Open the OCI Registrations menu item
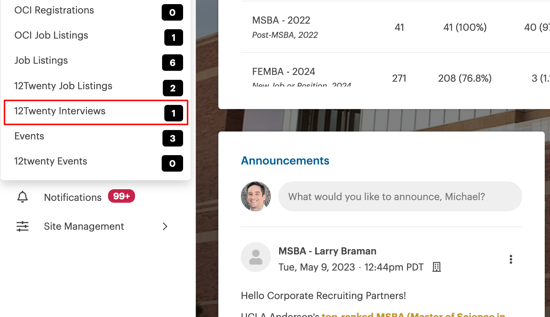Image resolution: width=550 pixels, height=317 pixels. tap(54, 10)
